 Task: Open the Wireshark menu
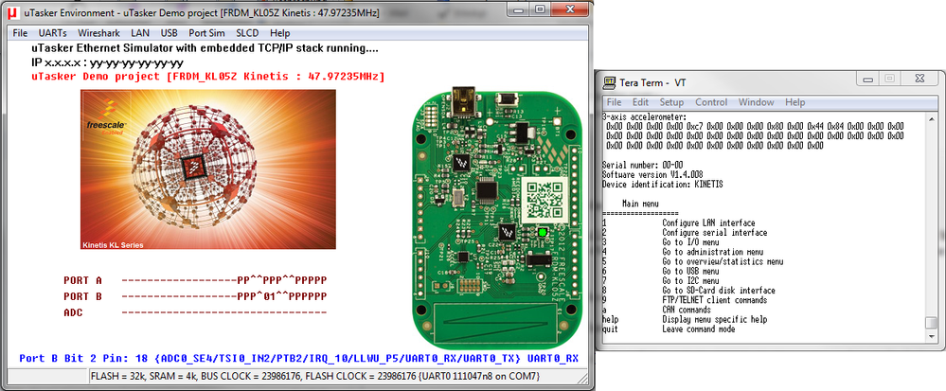[98, 33]
